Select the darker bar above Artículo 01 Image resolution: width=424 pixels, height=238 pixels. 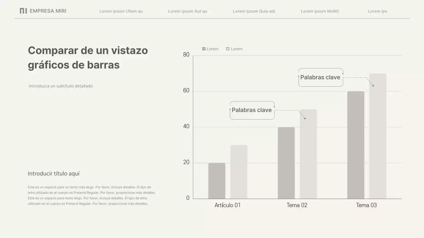click(217, 181)
